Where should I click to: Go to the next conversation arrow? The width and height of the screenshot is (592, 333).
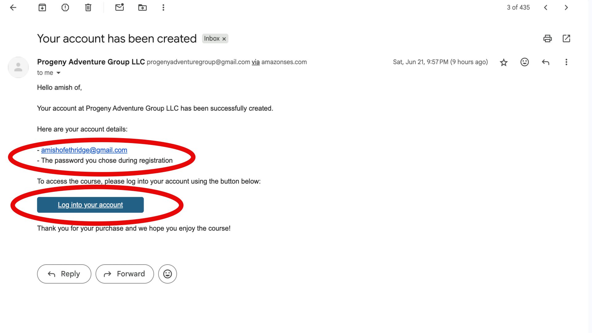pyautogui.click(x=566, y=7)
